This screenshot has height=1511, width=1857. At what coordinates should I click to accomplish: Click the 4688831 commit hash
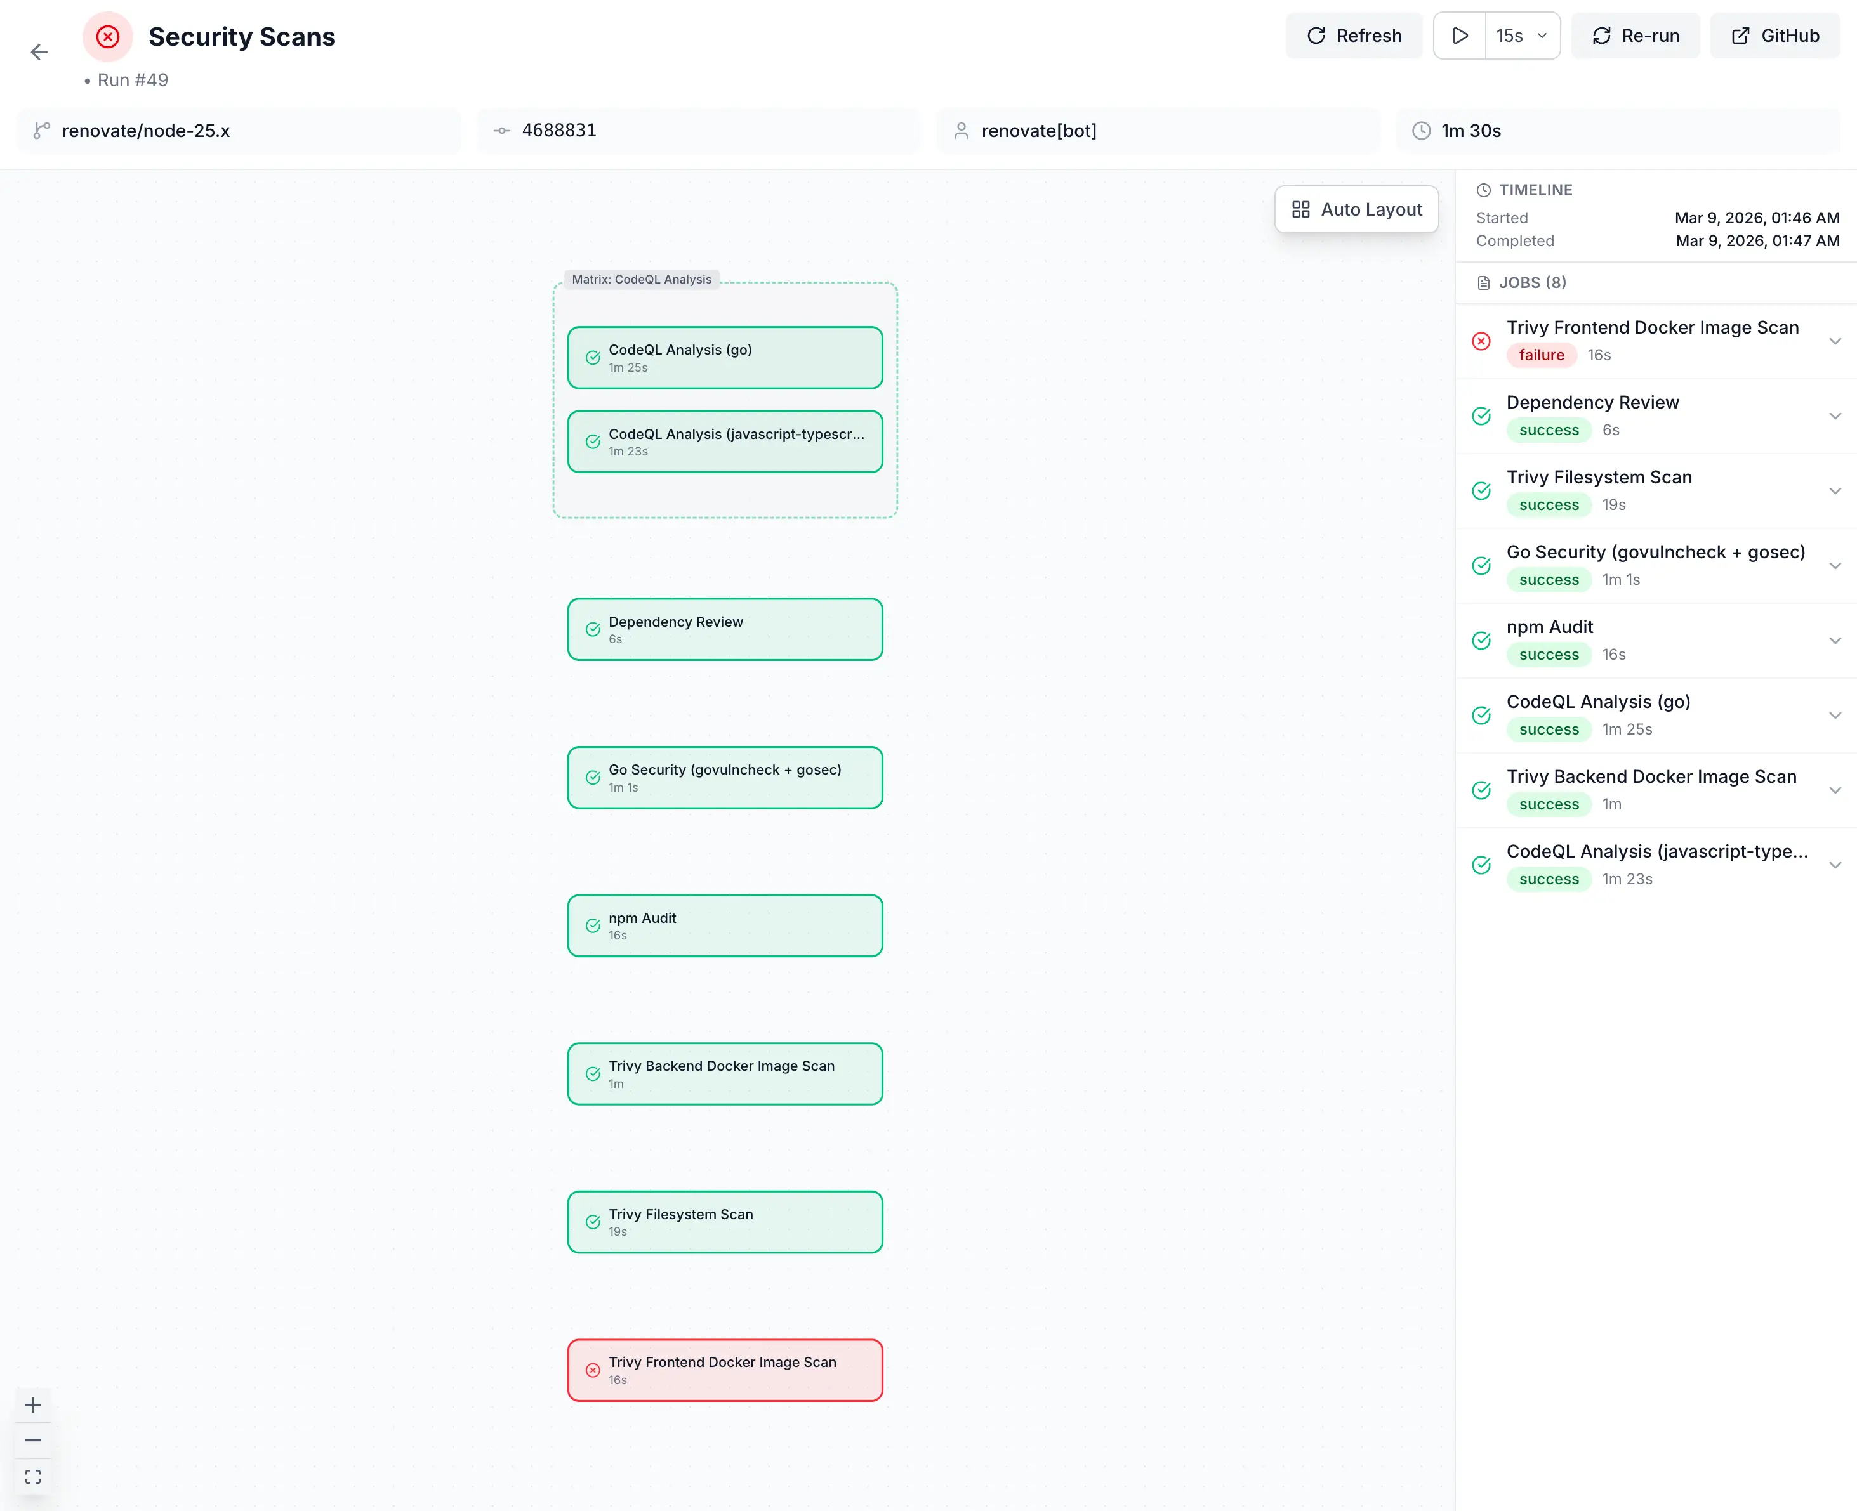[x=559, y=131]
